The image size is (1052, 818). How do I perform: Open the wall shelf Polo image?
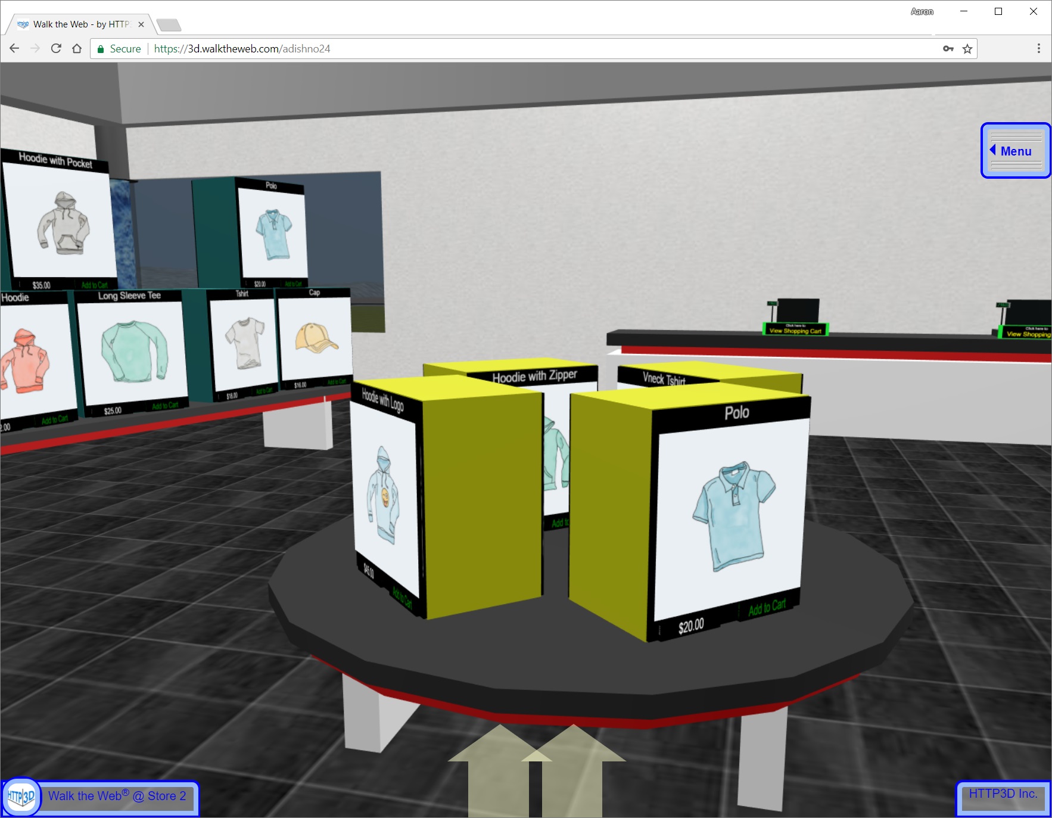273,234
